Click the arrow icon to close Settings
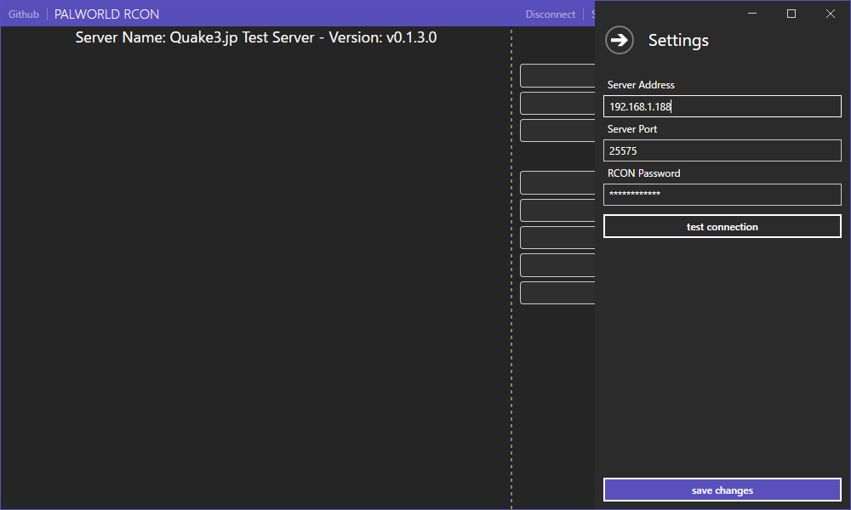 click(x=620, y=40)
